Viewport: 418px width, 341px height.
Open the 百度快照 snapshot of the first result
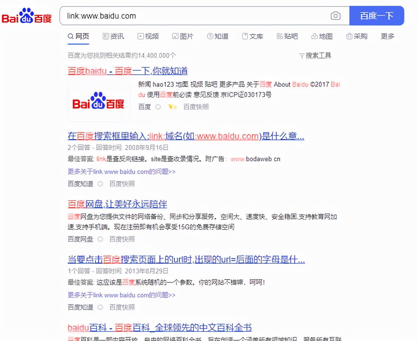click(x=196, y=107)
